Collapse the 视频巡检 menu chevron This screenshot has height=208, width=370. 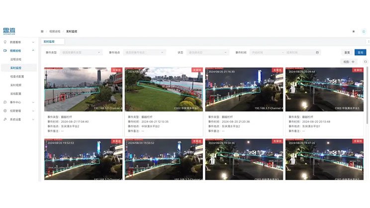[x=33, y=51]
